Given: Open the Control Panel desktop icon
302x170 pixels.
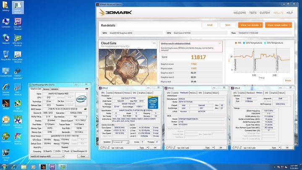Looking at the screenshot, I should click(x=6, y=72).
